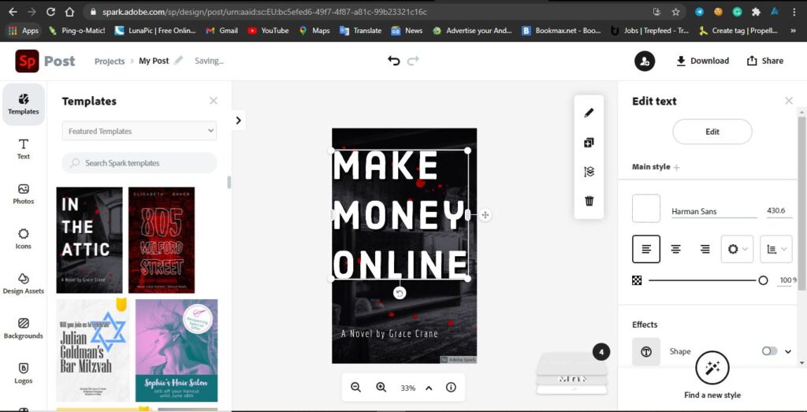Redo the last undone action
The width and height of the screenshot is (807, 412).
tap(413, 61)
